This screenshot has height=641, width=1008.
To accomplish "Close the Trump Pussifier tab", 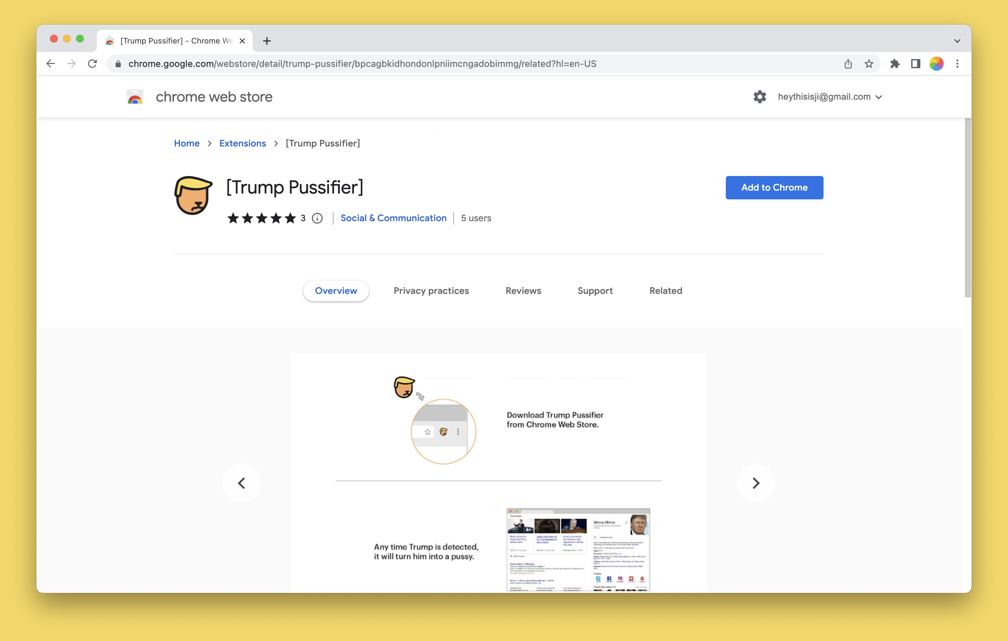I will click(242, 41).
